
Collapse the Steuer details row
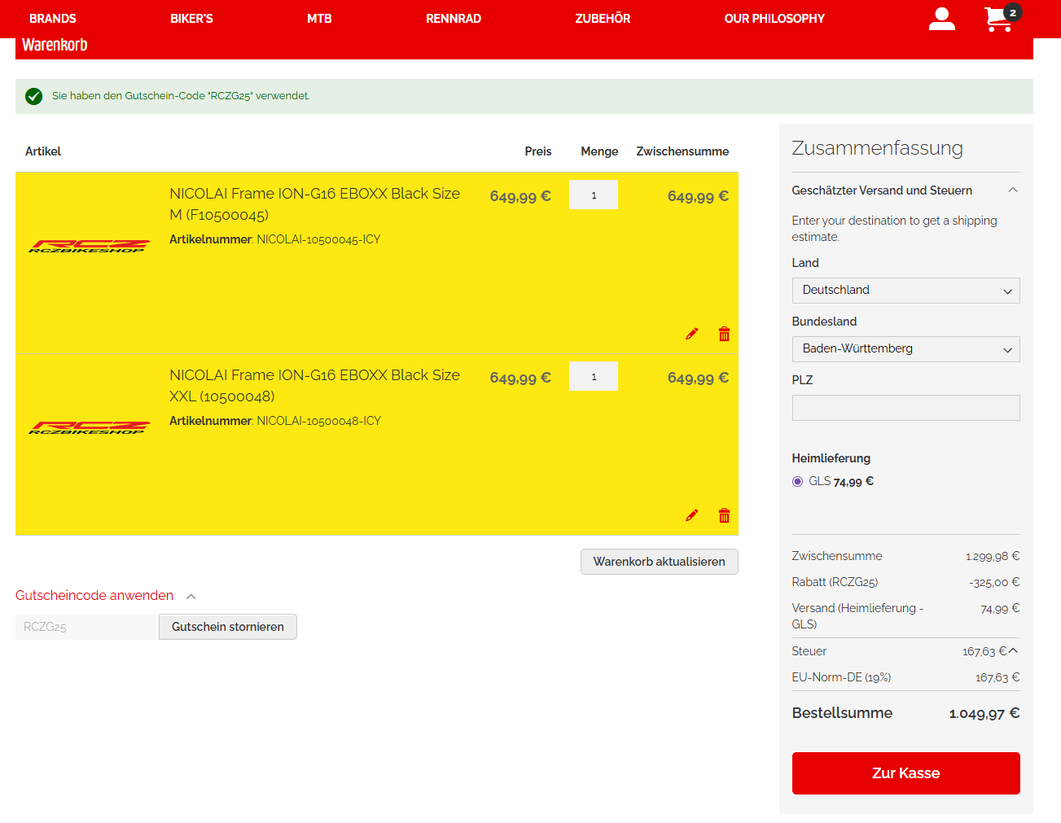1013,650
